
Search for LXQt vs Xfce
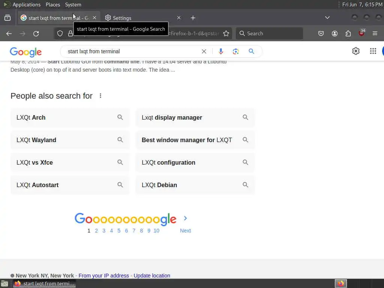70,163
